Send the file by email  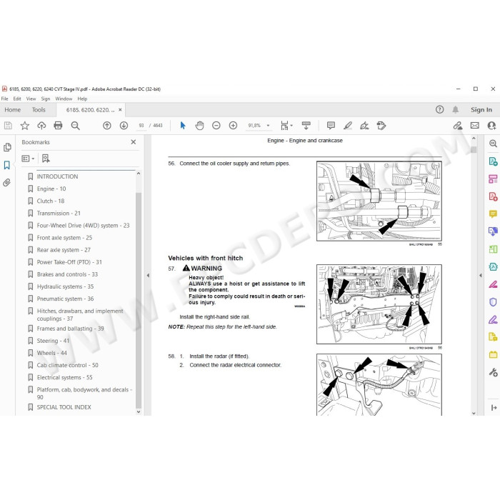(x=475, y=126)
